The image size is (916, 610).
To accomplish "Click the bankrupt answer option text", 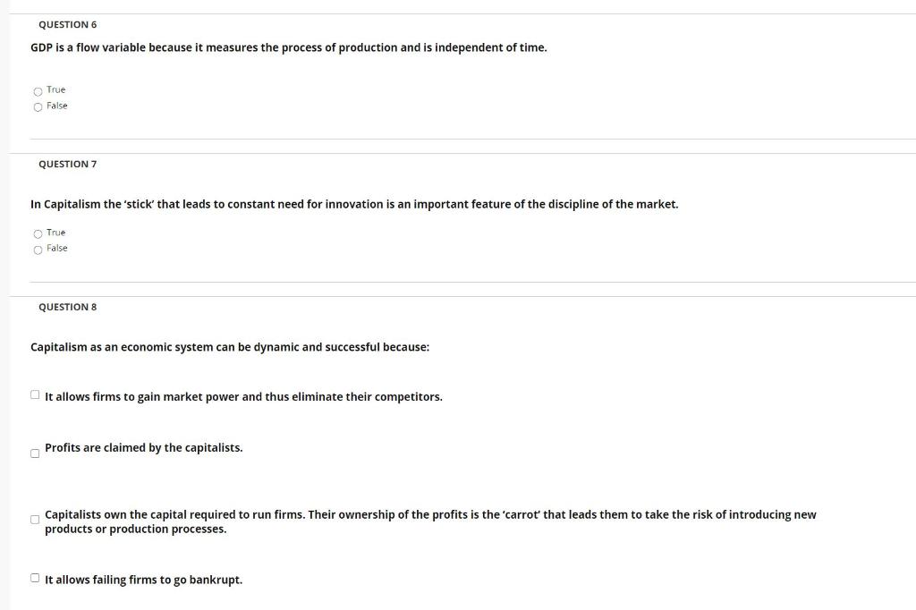I will pyautogui.click(x=143, y=580).
